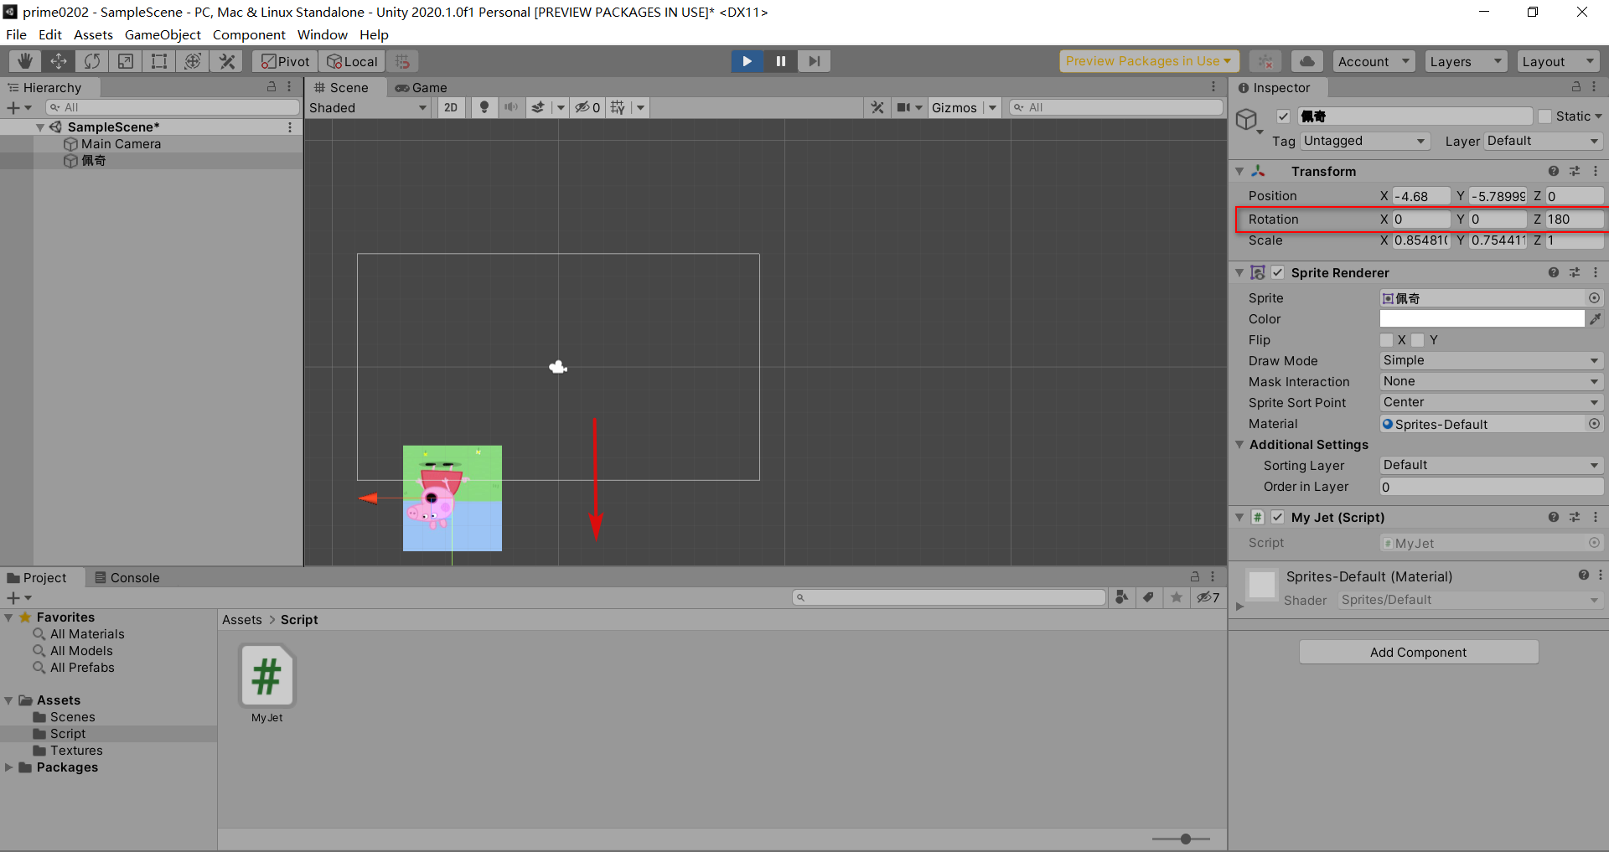Open Sprite object picker circle
Screen dimensions: 1609x852
(x=1594, y=298)
